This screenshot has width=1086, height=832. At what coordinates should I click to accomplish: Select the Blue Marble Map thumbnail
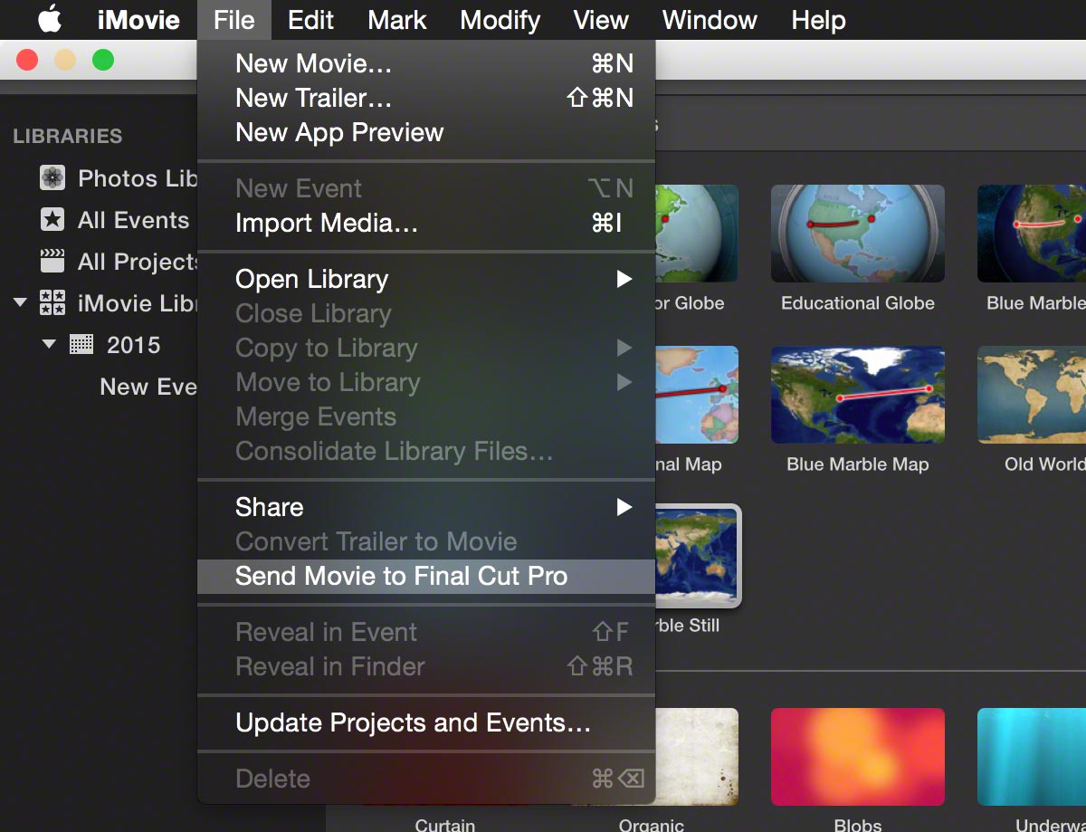click(x=858, y=395)
